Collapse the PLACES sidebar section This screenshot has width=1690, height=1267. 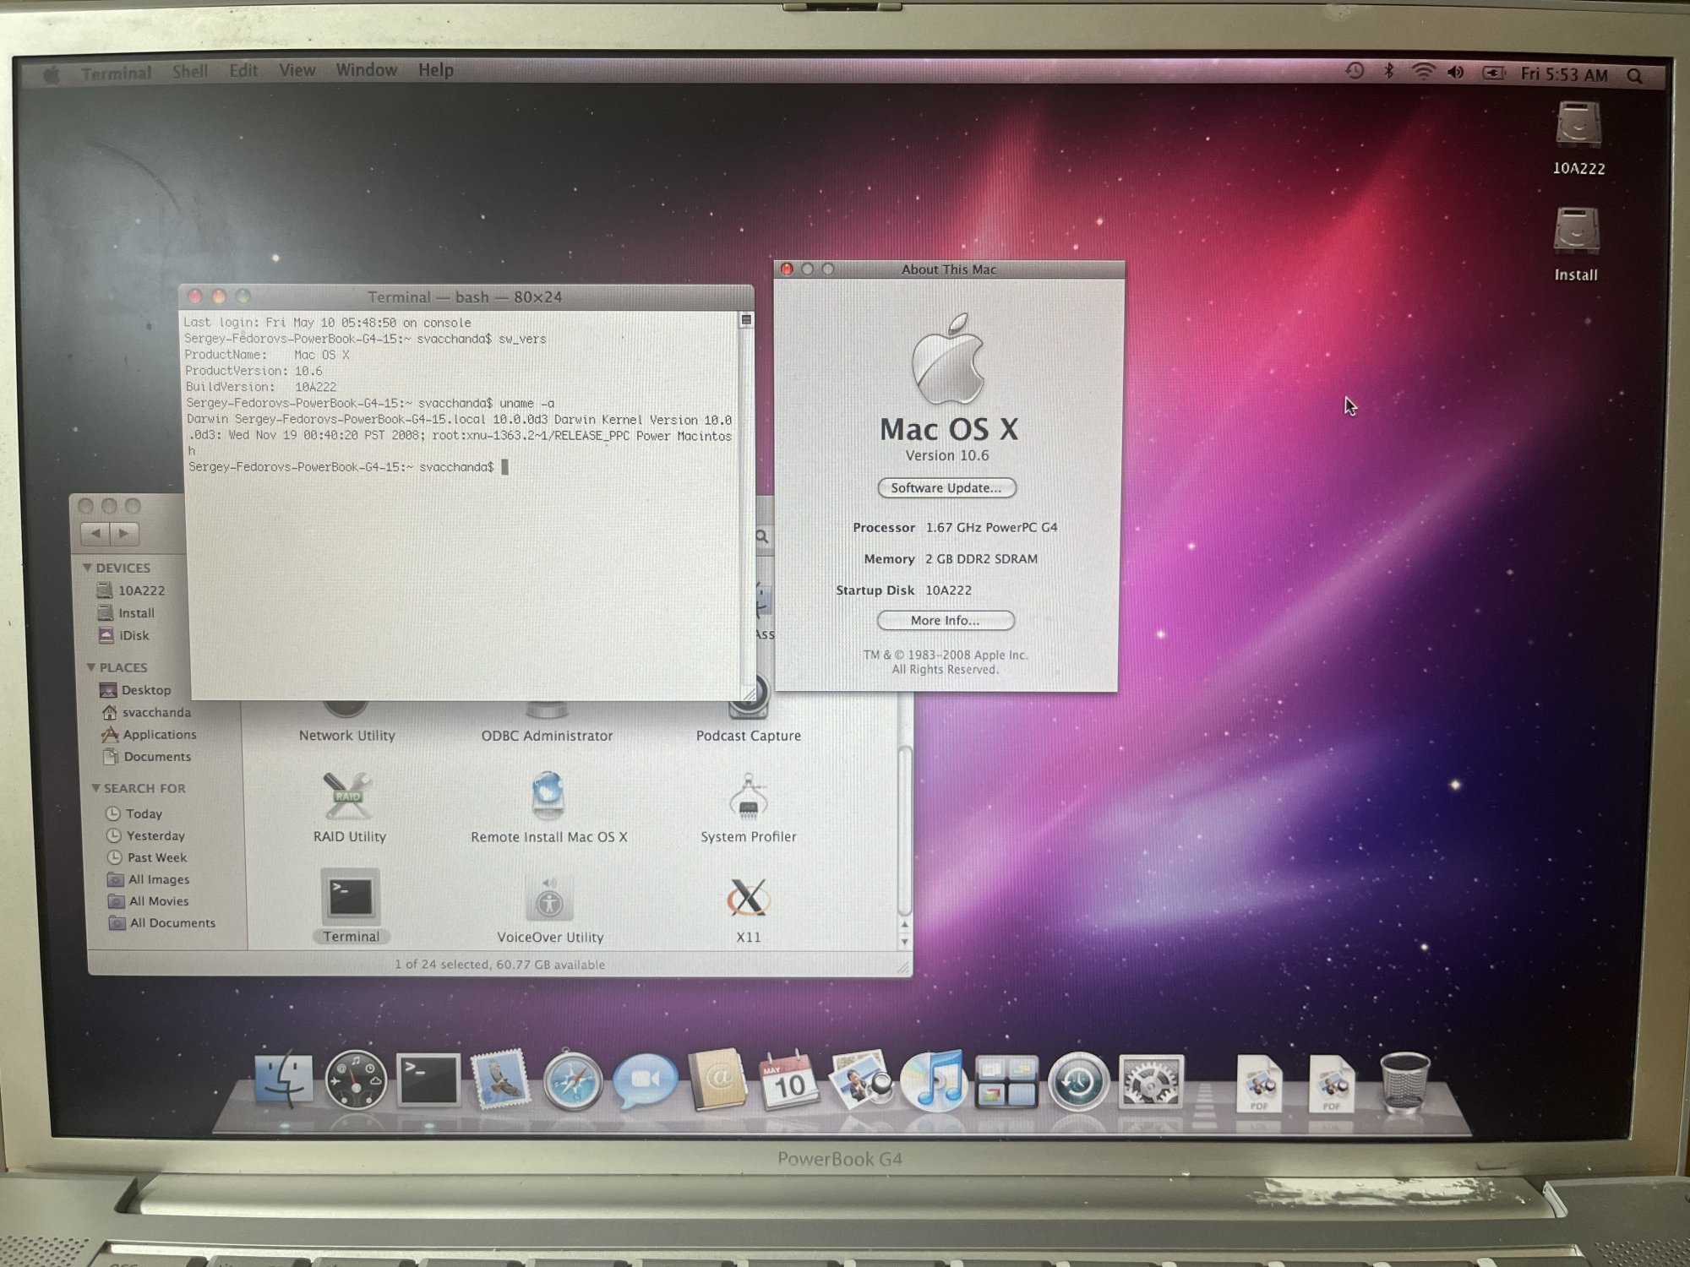(x=90, y=667)
